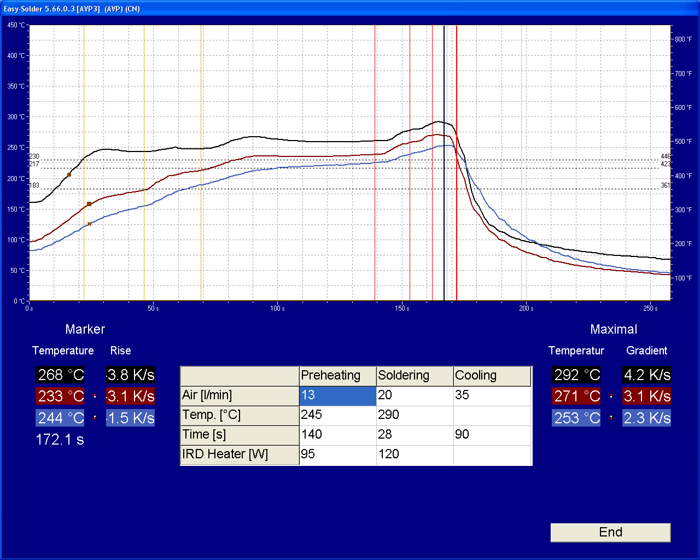Click the maximal blue temperature 253 °C
This screenshot has height=560, width=700.
(576, 418)
